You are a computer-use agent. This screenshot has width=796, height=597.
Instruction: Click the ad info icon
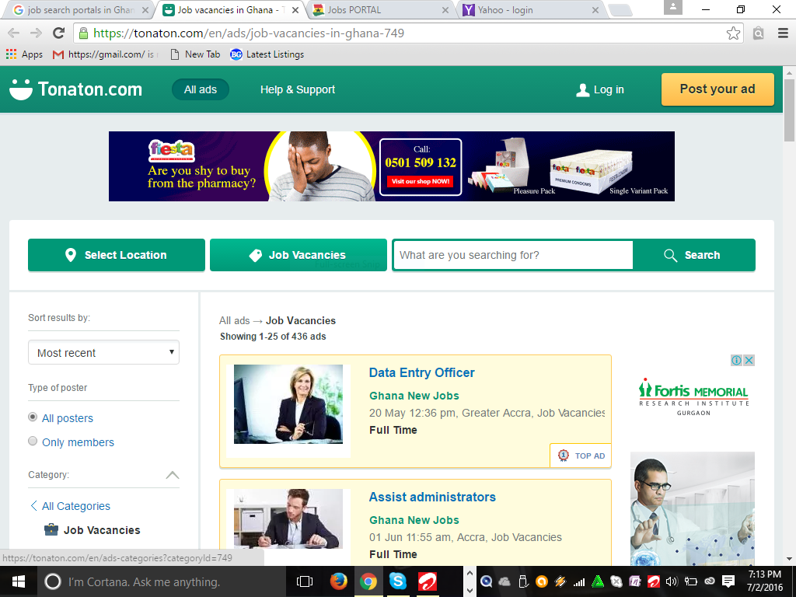[736, 361]
